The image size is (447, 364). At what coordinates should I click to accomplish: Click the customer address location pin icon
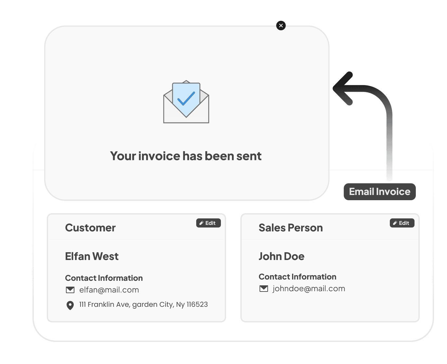[x=70, y=305]
